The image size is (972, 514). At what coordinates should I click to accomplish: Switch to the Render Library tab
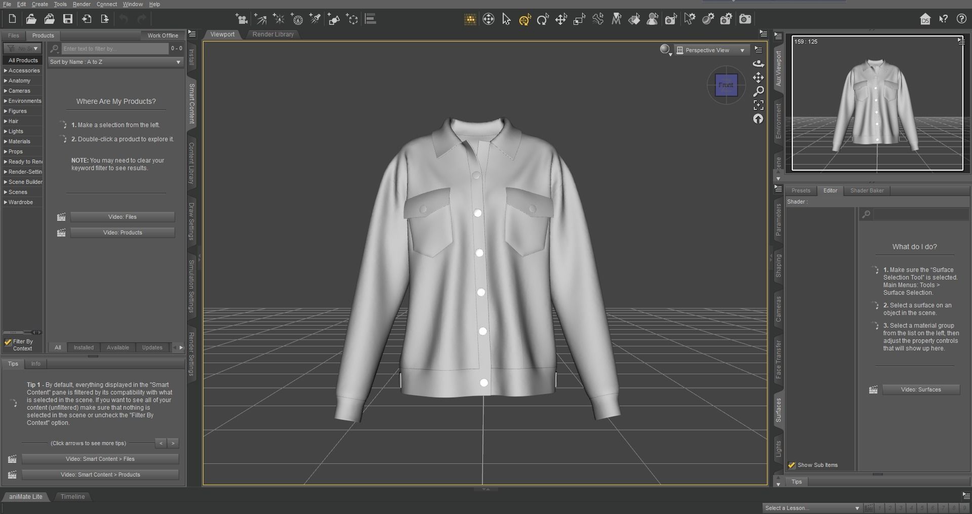pyautogui.click(x=273, y=34)
